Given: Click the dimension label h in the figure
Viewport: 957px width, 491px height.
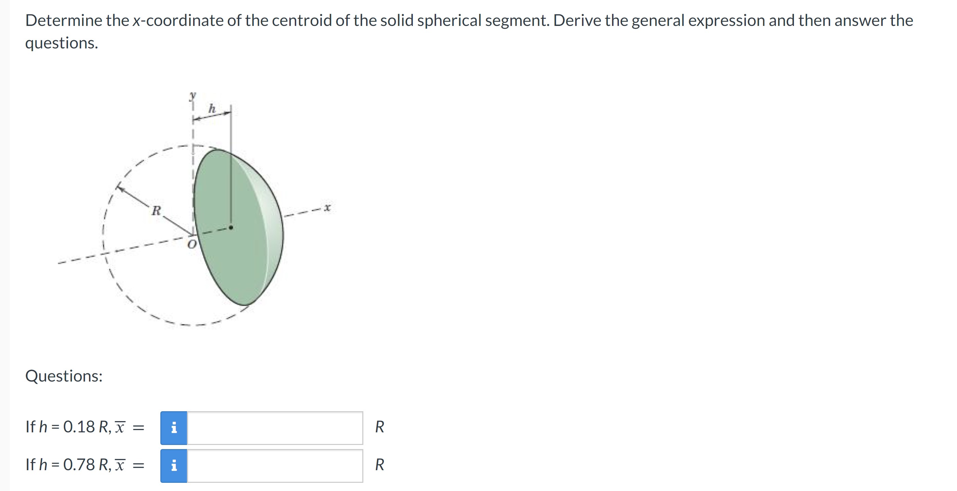Looking at the screenshot, I should click(212, 109).
